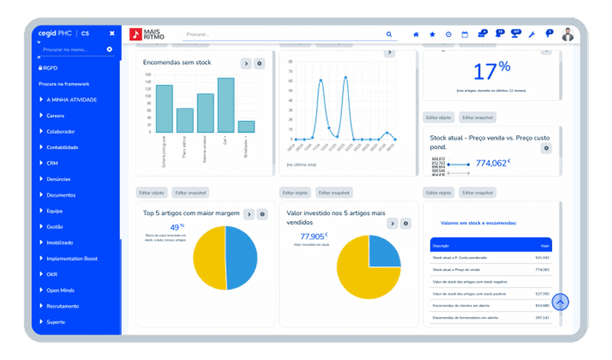The image size is (612, 360).
Task: Click the round scroll-to-top arrow button
Action: [560, 301]
